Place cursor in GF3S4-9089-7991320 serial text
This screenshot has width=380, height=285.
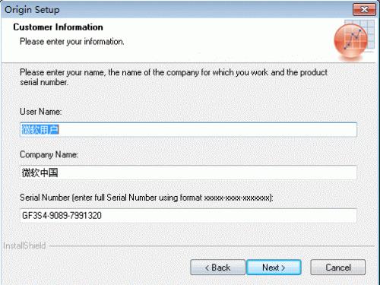pyautogui.click(x=62, y=216)
